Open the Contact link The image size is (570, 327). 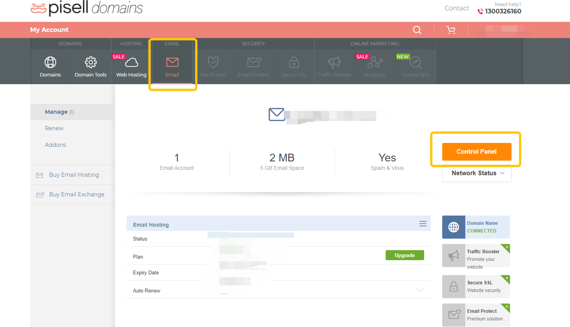(x=457, y=8)
